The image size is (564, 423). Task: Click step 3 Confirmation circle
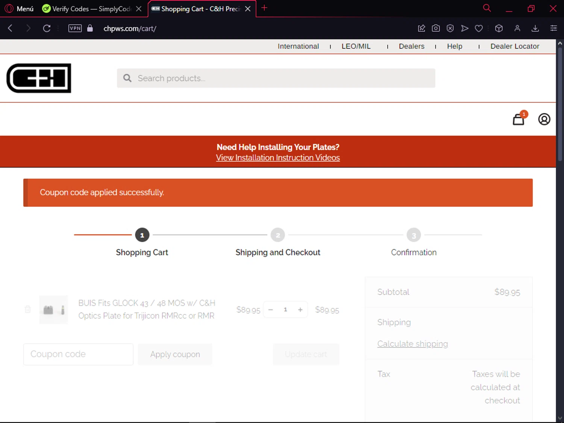(414, 235)
